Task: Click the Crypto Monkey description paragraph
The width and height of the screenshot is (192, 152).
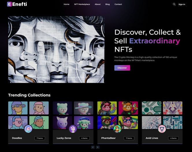Action: (146, 59)
